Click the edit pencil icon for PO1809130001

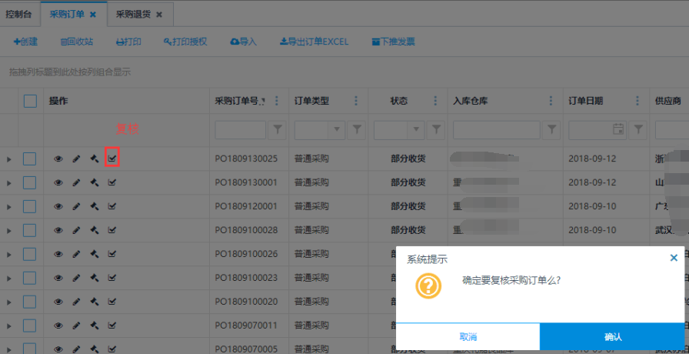(x=76, y=183)
